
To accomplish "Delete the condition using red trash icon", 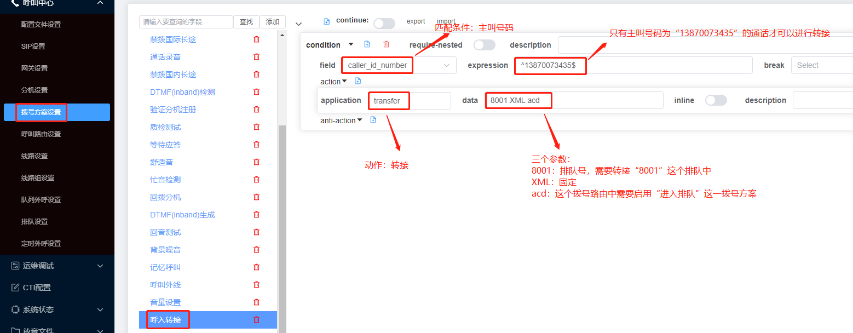I will pos(386,44).
